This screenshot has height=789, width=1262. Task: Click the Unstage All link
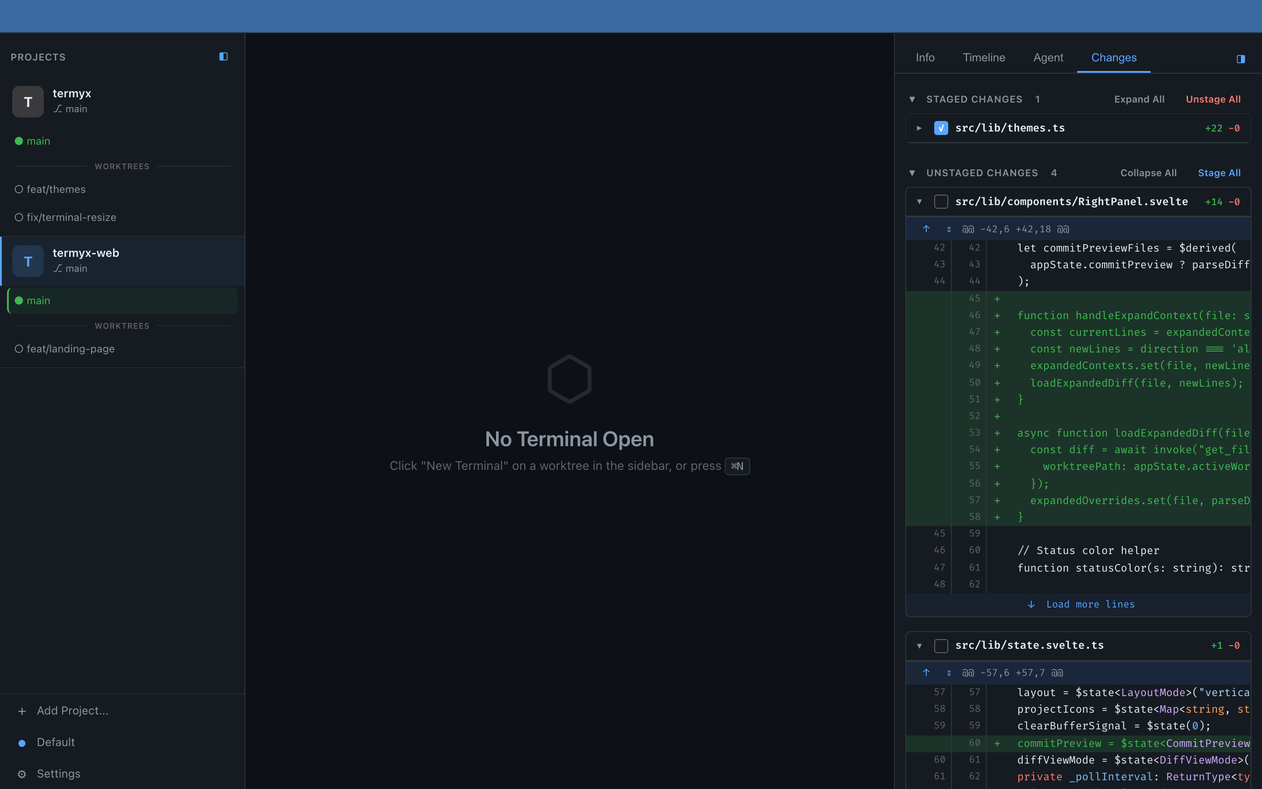point(1213,99)
